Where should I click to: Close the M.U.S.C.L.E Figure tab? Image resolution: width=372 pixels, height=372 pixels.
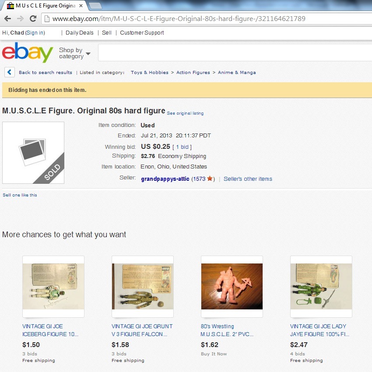coord(81,6)
